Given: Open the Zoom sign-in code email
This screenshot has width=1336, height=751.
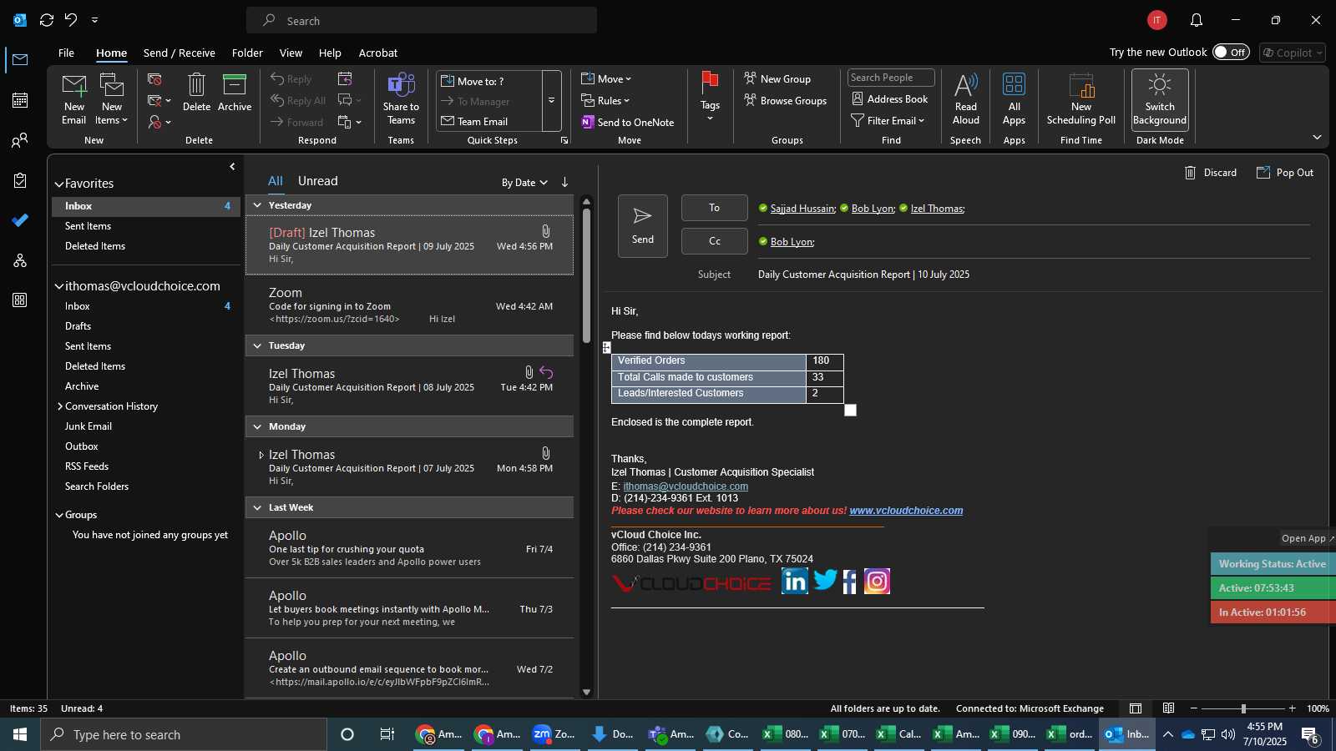Looking at the screenshot, I should (409, 305).
